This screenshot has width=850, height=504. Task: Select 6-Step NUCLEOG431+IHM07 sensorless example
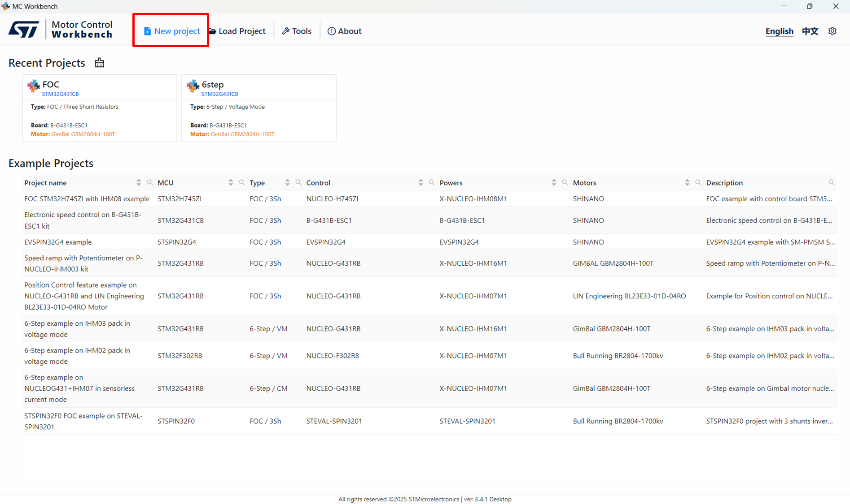coord(429,388)
